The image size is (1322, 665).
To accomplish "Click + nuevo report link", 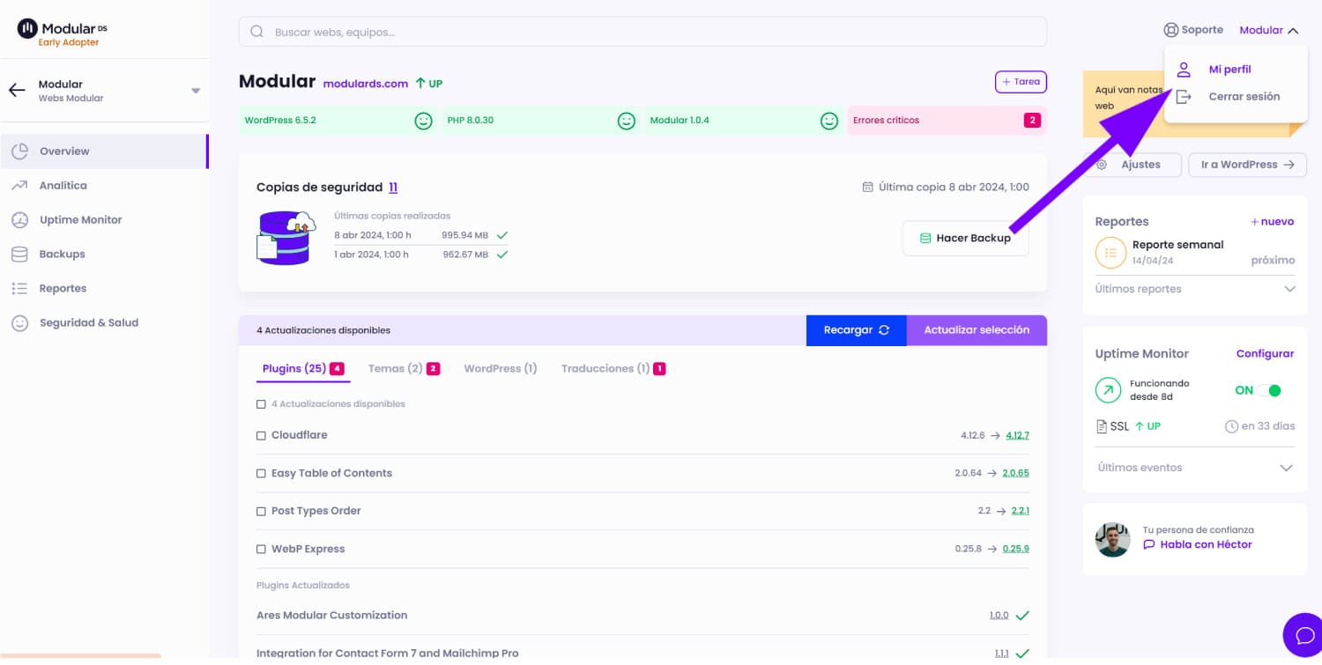I will coord(1273,222).
